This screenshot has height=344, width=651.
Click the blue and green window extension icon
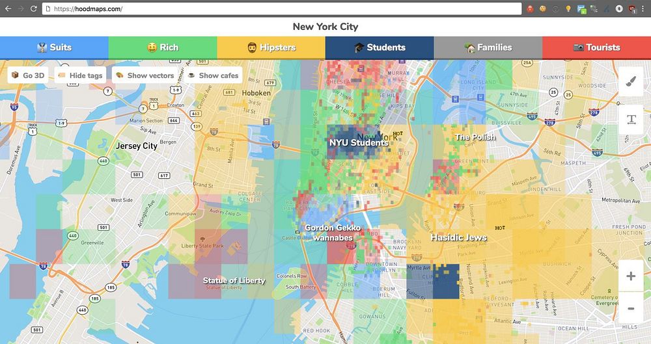[x=581, y=9]
